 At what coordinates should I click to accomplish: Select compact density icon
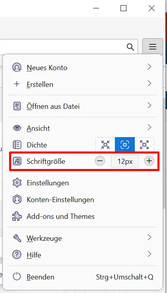105,144
